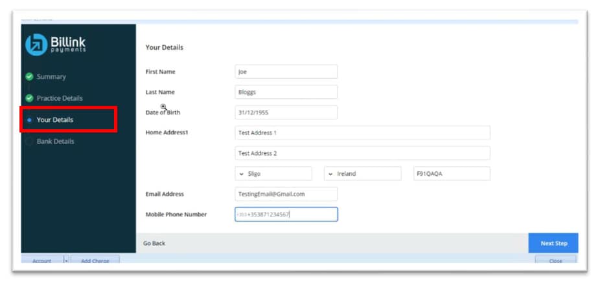Select the Bank Details step
Viewport: 600px width, 285px height.
[55, 142]
